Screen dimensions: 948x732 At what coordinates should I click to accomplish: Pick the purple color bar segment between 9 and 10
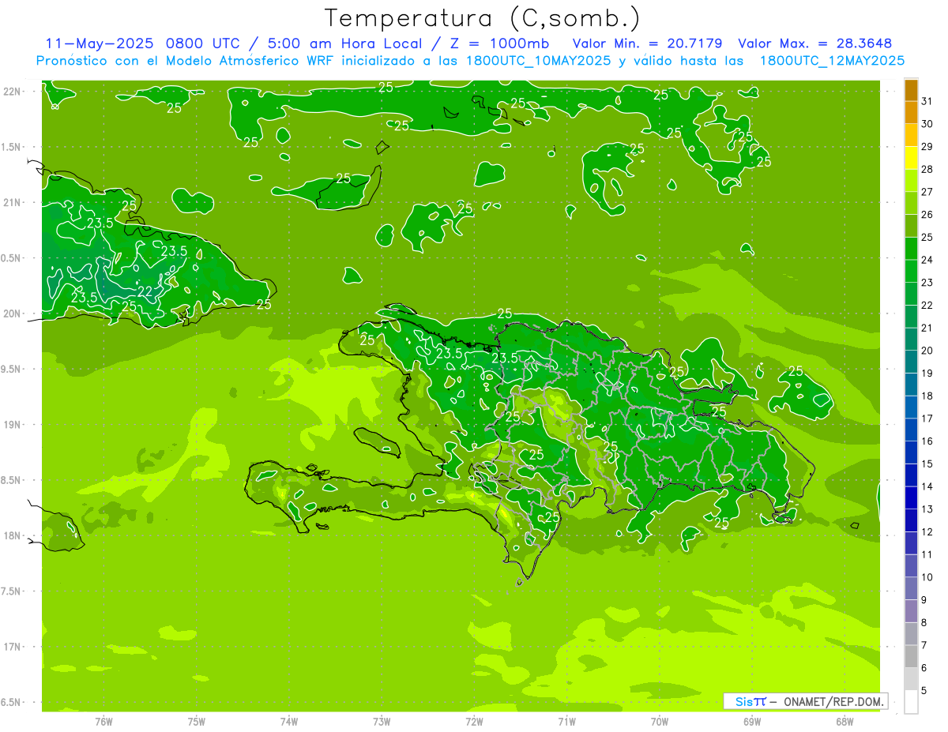[911, 588]
